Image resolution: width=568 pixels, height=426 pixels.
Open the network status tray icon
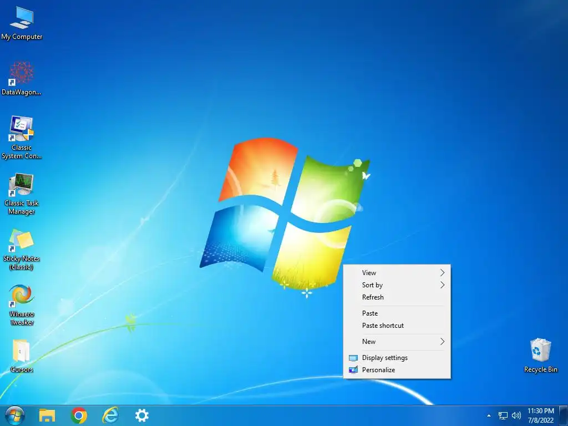[503, 415]
